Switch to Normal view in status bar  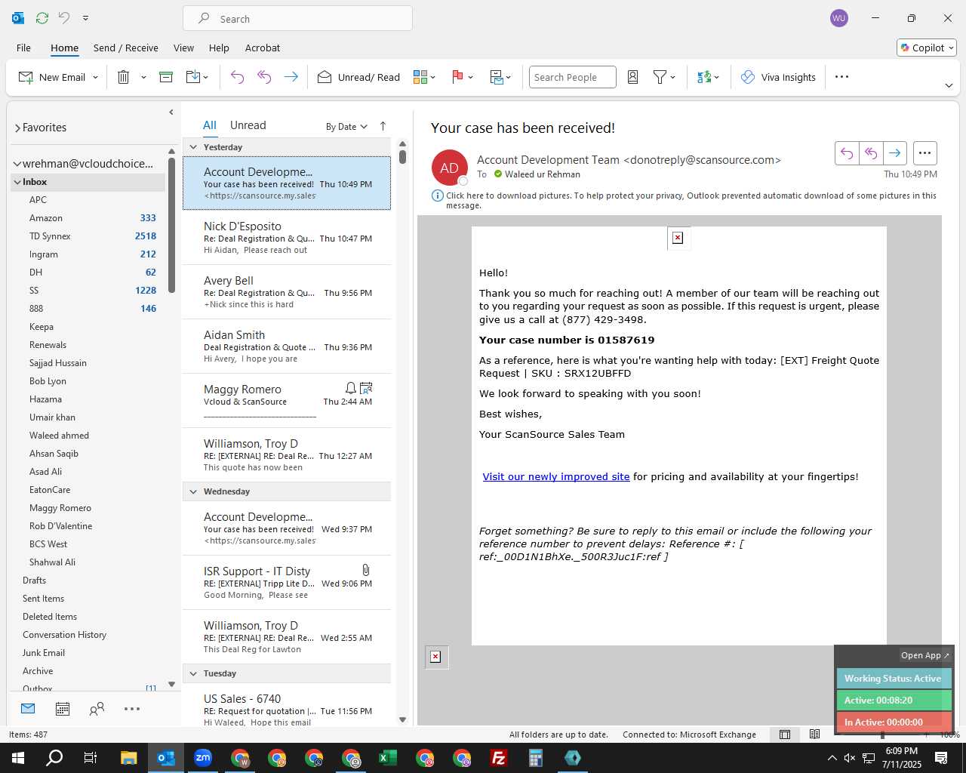tap(785, 735)
